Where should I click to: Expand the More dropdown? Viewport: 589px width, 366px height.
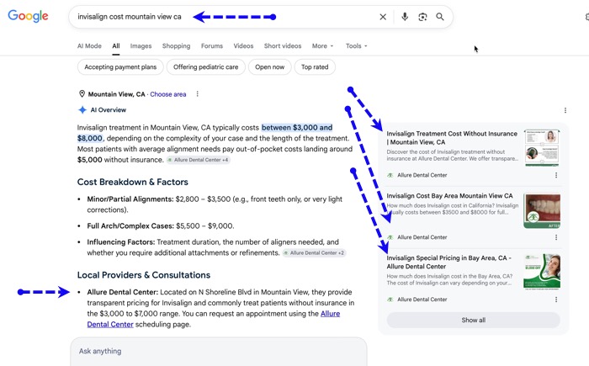coord(322,45)
